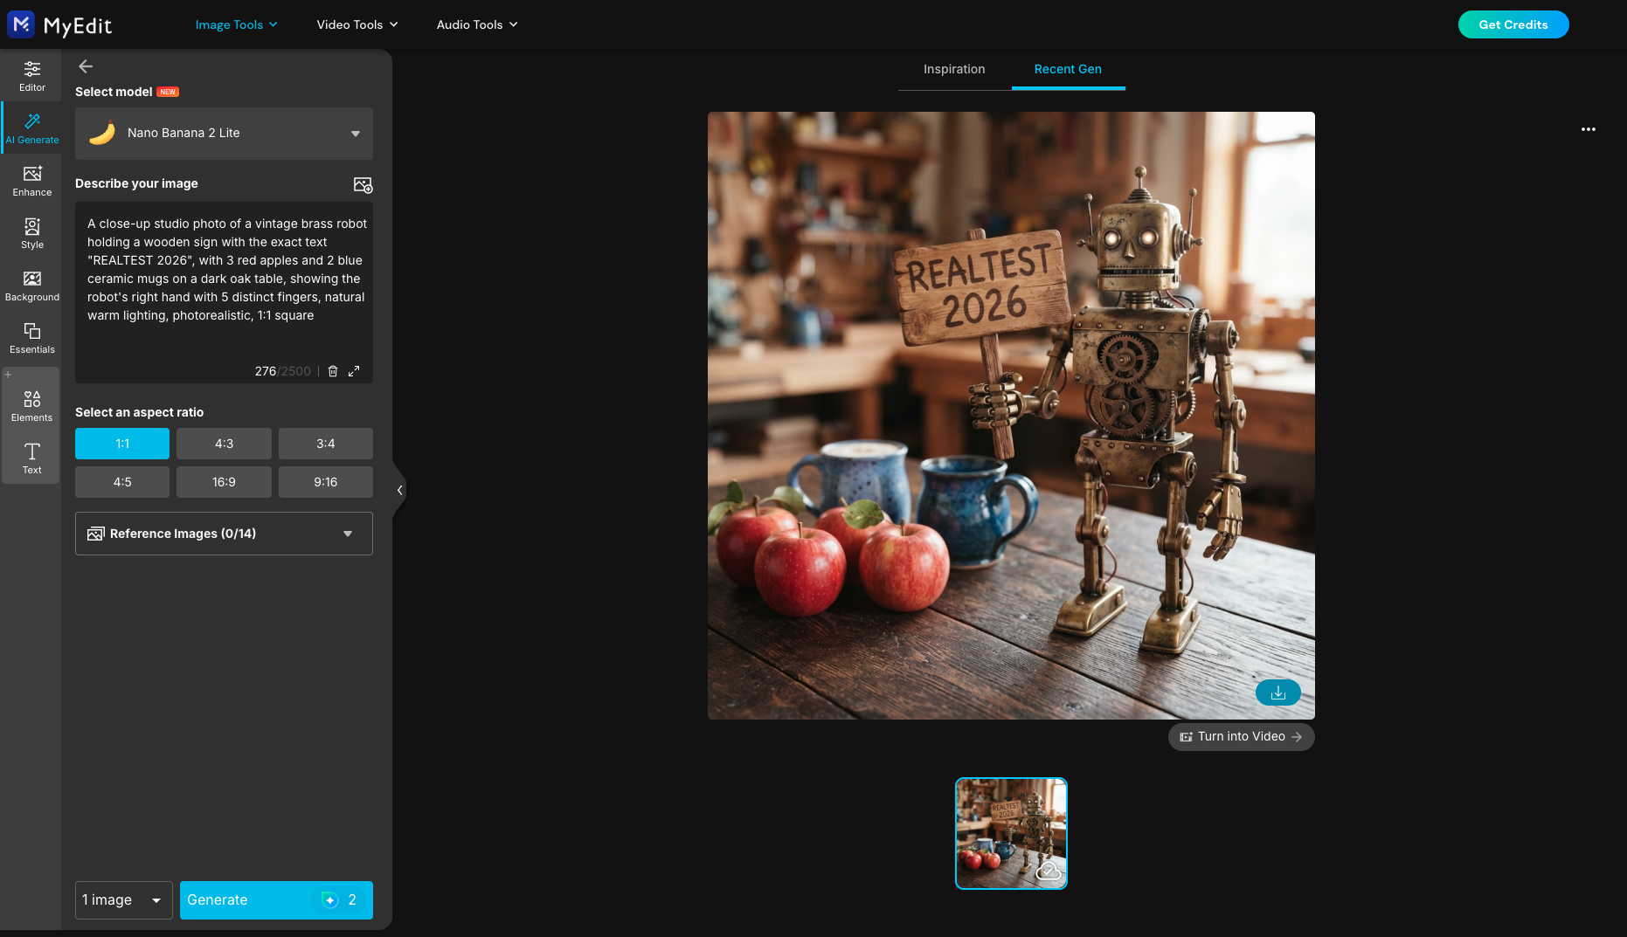Select the 4:3 aspect ratio
Screen dimensions: 1627x937
(x=224, y=444)
